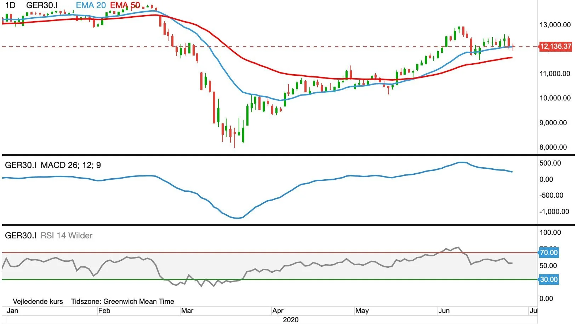Select the May marker on time axis
Image resolution: width=577 pixels, height=324 pixels.
pyautogui.click(x=362, y=311)
